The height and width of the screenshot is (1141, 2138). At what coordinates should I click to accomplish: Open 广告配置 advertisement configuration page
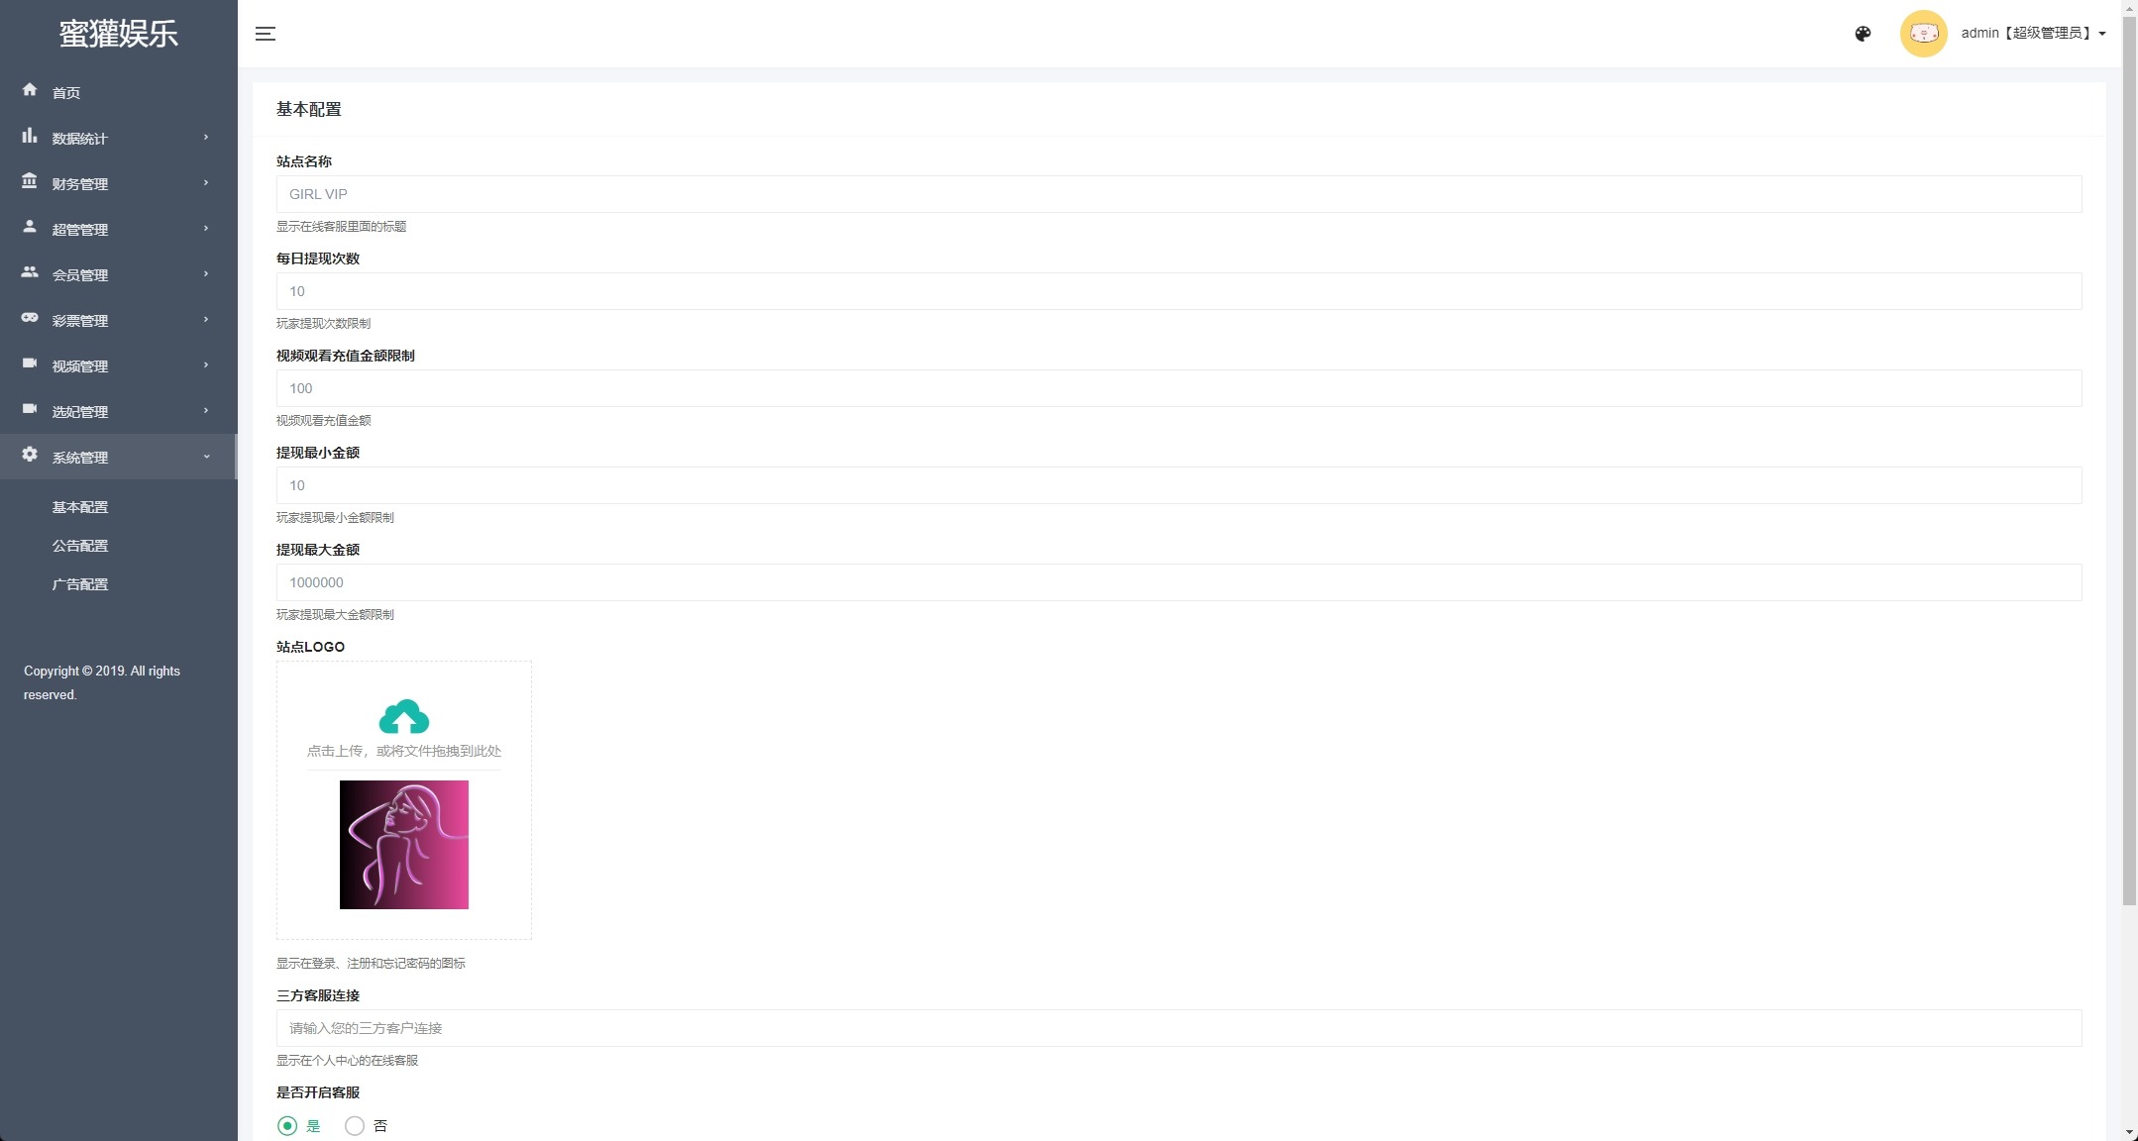click(x=80, y=582)
